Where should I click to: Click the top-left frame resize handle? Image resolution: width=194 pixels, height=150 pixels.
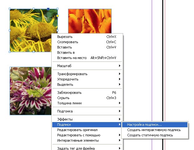click(x=10, y=9)
